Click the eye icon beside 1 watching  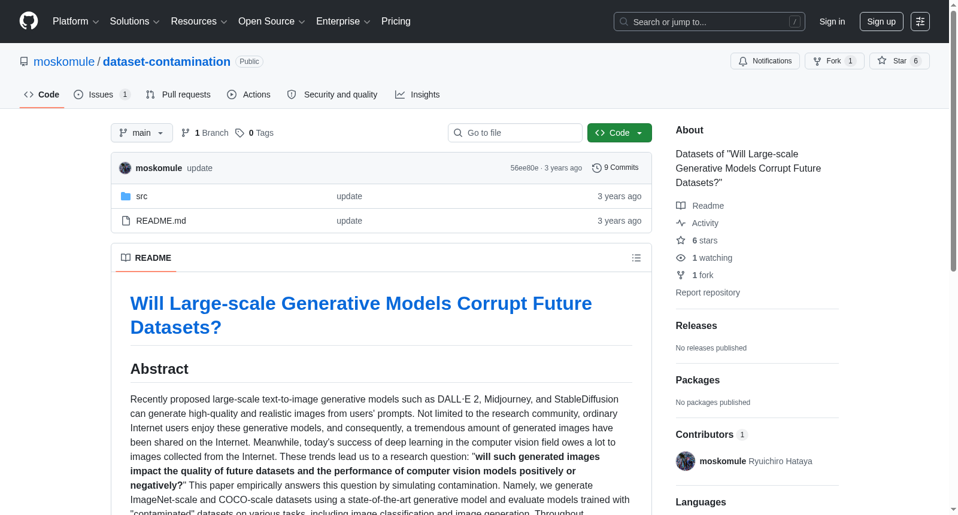(x=681, y=258)
